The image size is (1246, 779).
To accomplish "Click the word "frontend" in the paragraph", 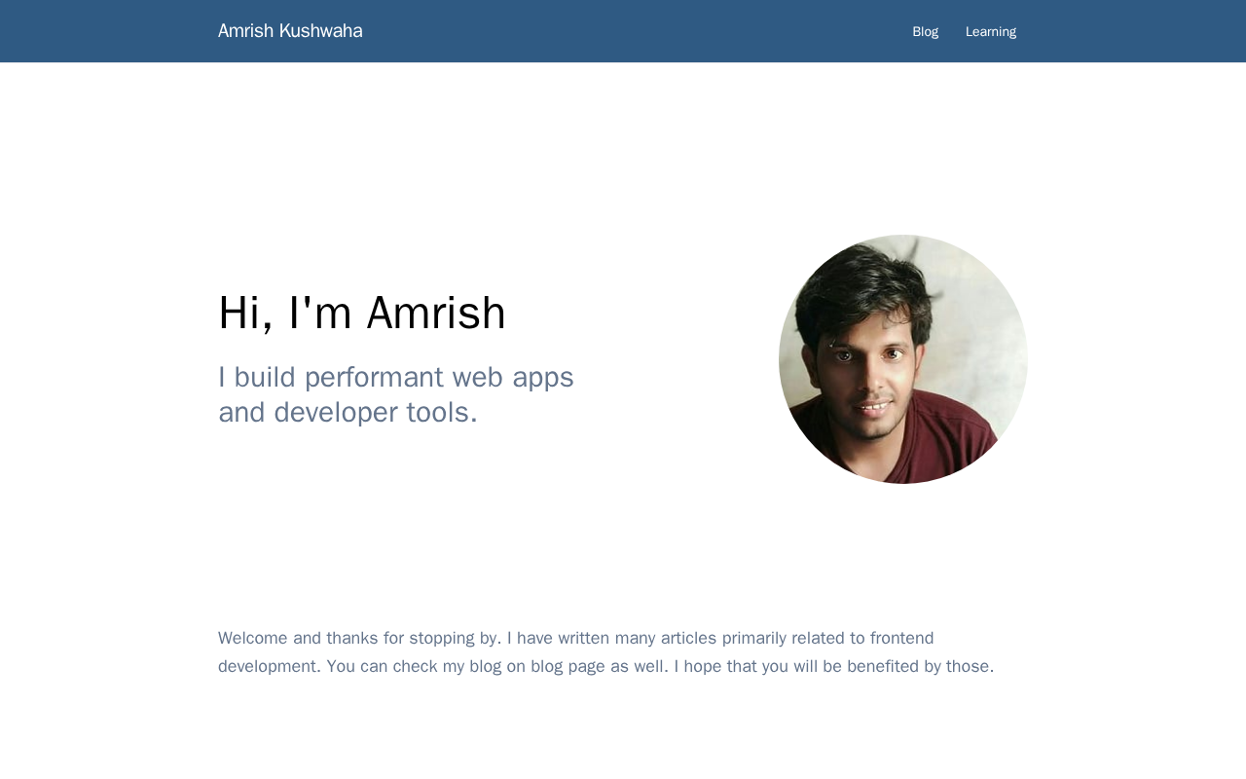I will pyautogui.click(x=901, y=639).
